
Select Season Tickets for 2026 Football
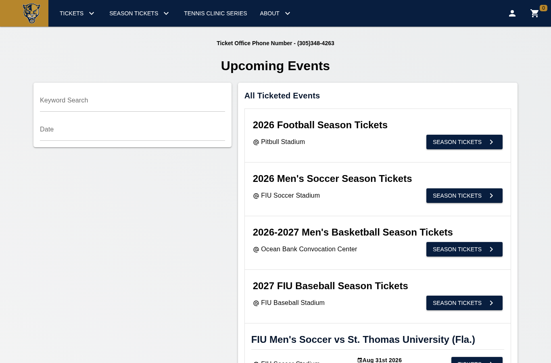point(464,142)
